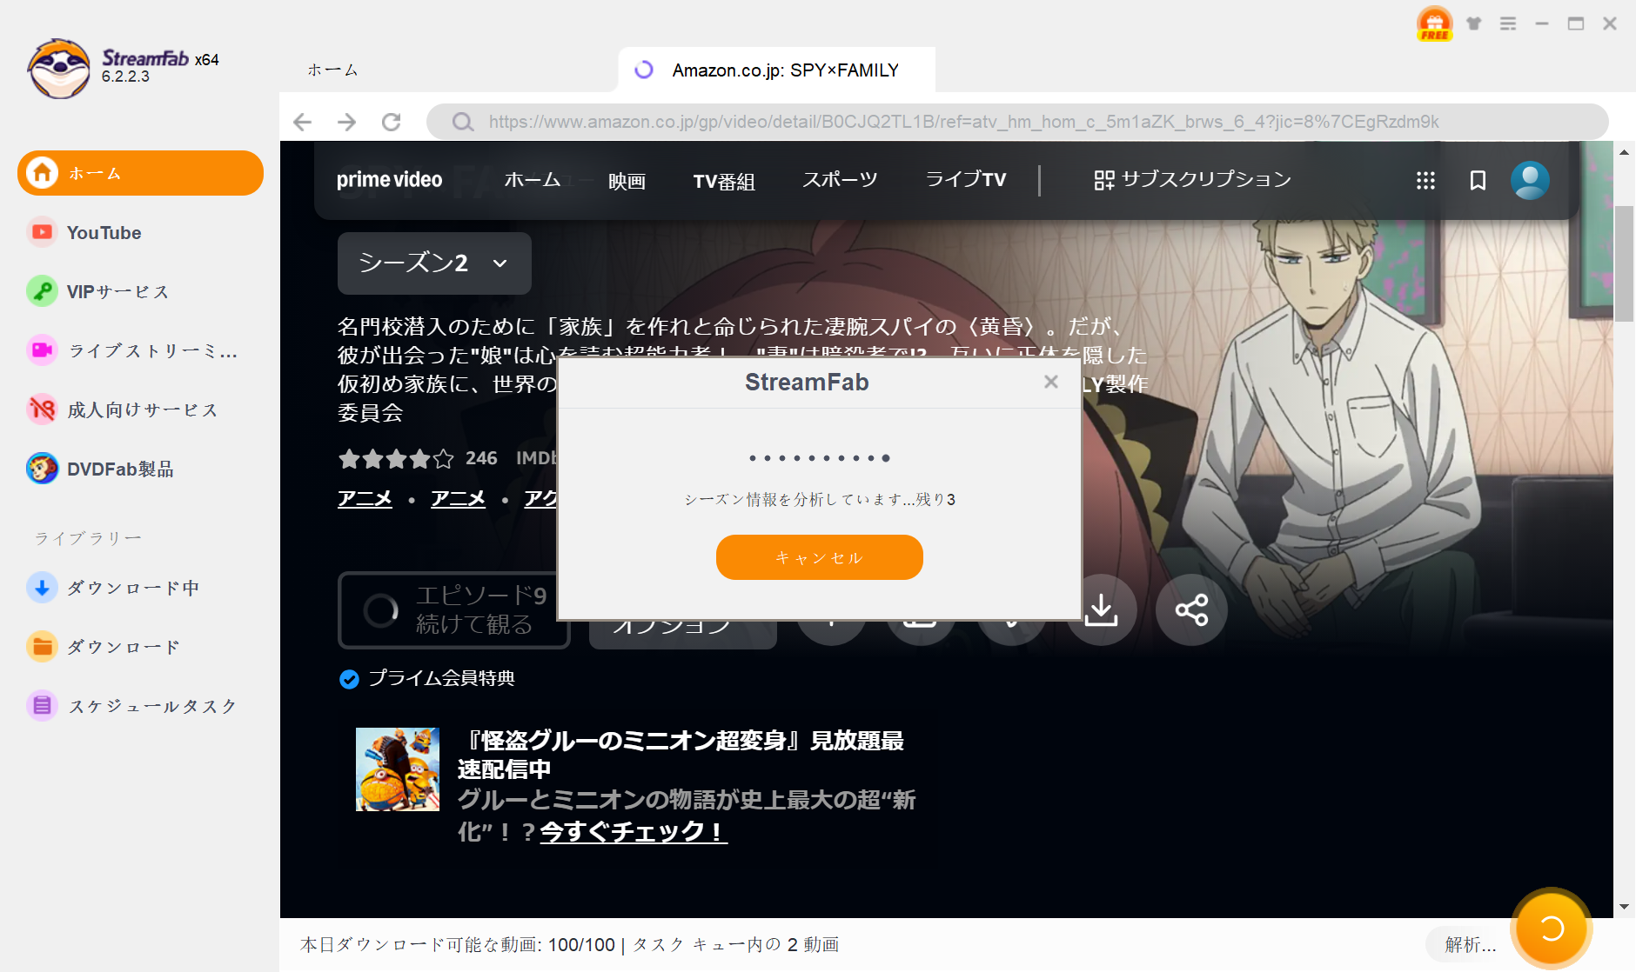Go back with the browser back arrow
Image resolution: width=1636 pixels, height=972 pixels.
coord(302,122)
